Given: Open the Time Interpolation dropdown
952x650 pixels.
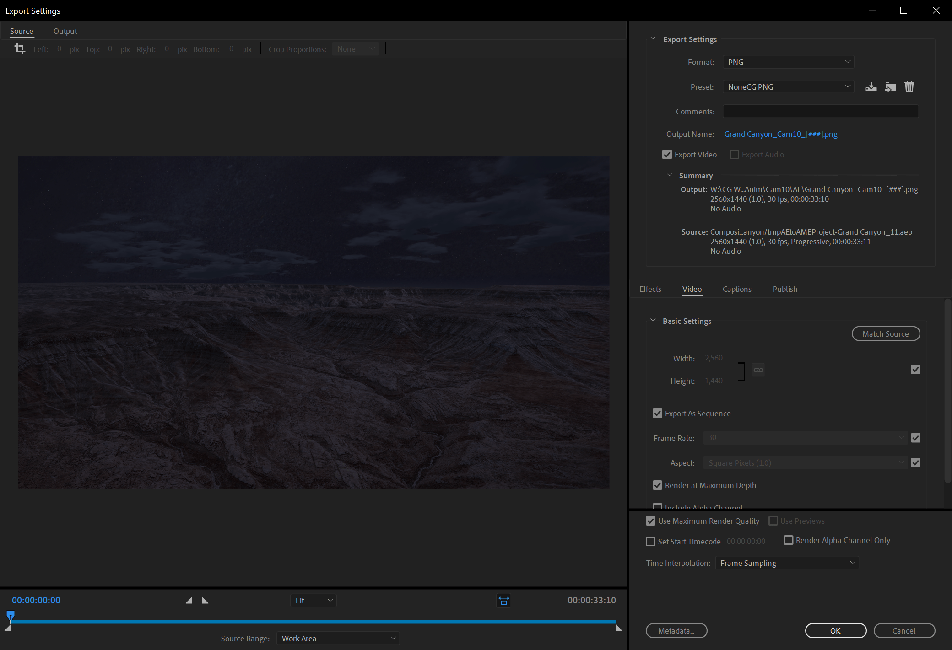Looking at the screenshot, I should [x=787, y=563].
